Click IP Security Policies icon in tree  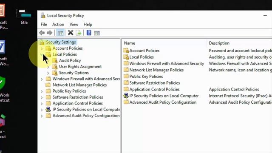click(x=48, y=109)
